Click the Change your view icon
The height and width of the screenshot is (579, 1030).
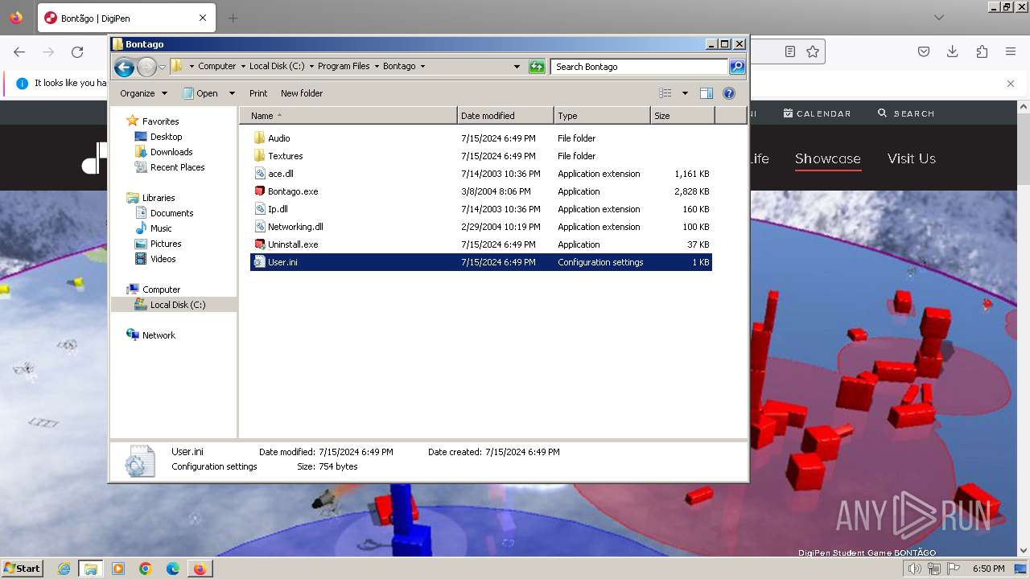[x=665, y=93]
